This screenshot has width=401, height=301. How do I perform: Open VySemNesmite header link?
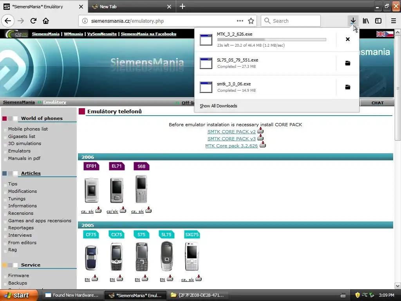point(102,34)
